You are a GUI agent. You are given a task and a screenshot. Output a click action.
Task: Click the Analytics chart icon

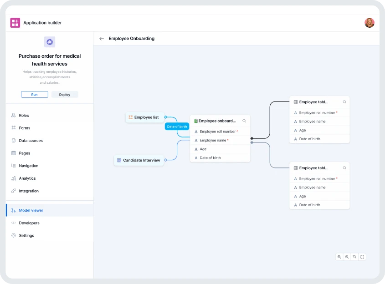(14, 178)
